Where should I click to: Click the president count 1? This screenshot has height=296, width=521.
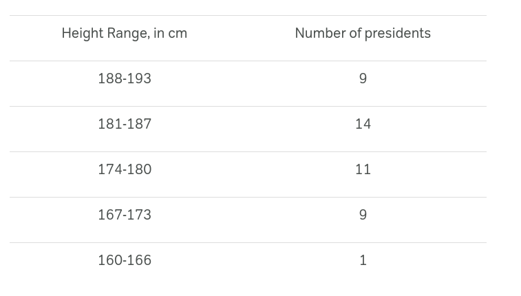pos(363,261)
